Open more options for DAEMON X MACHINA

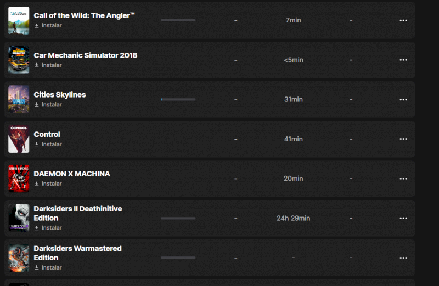403,179
